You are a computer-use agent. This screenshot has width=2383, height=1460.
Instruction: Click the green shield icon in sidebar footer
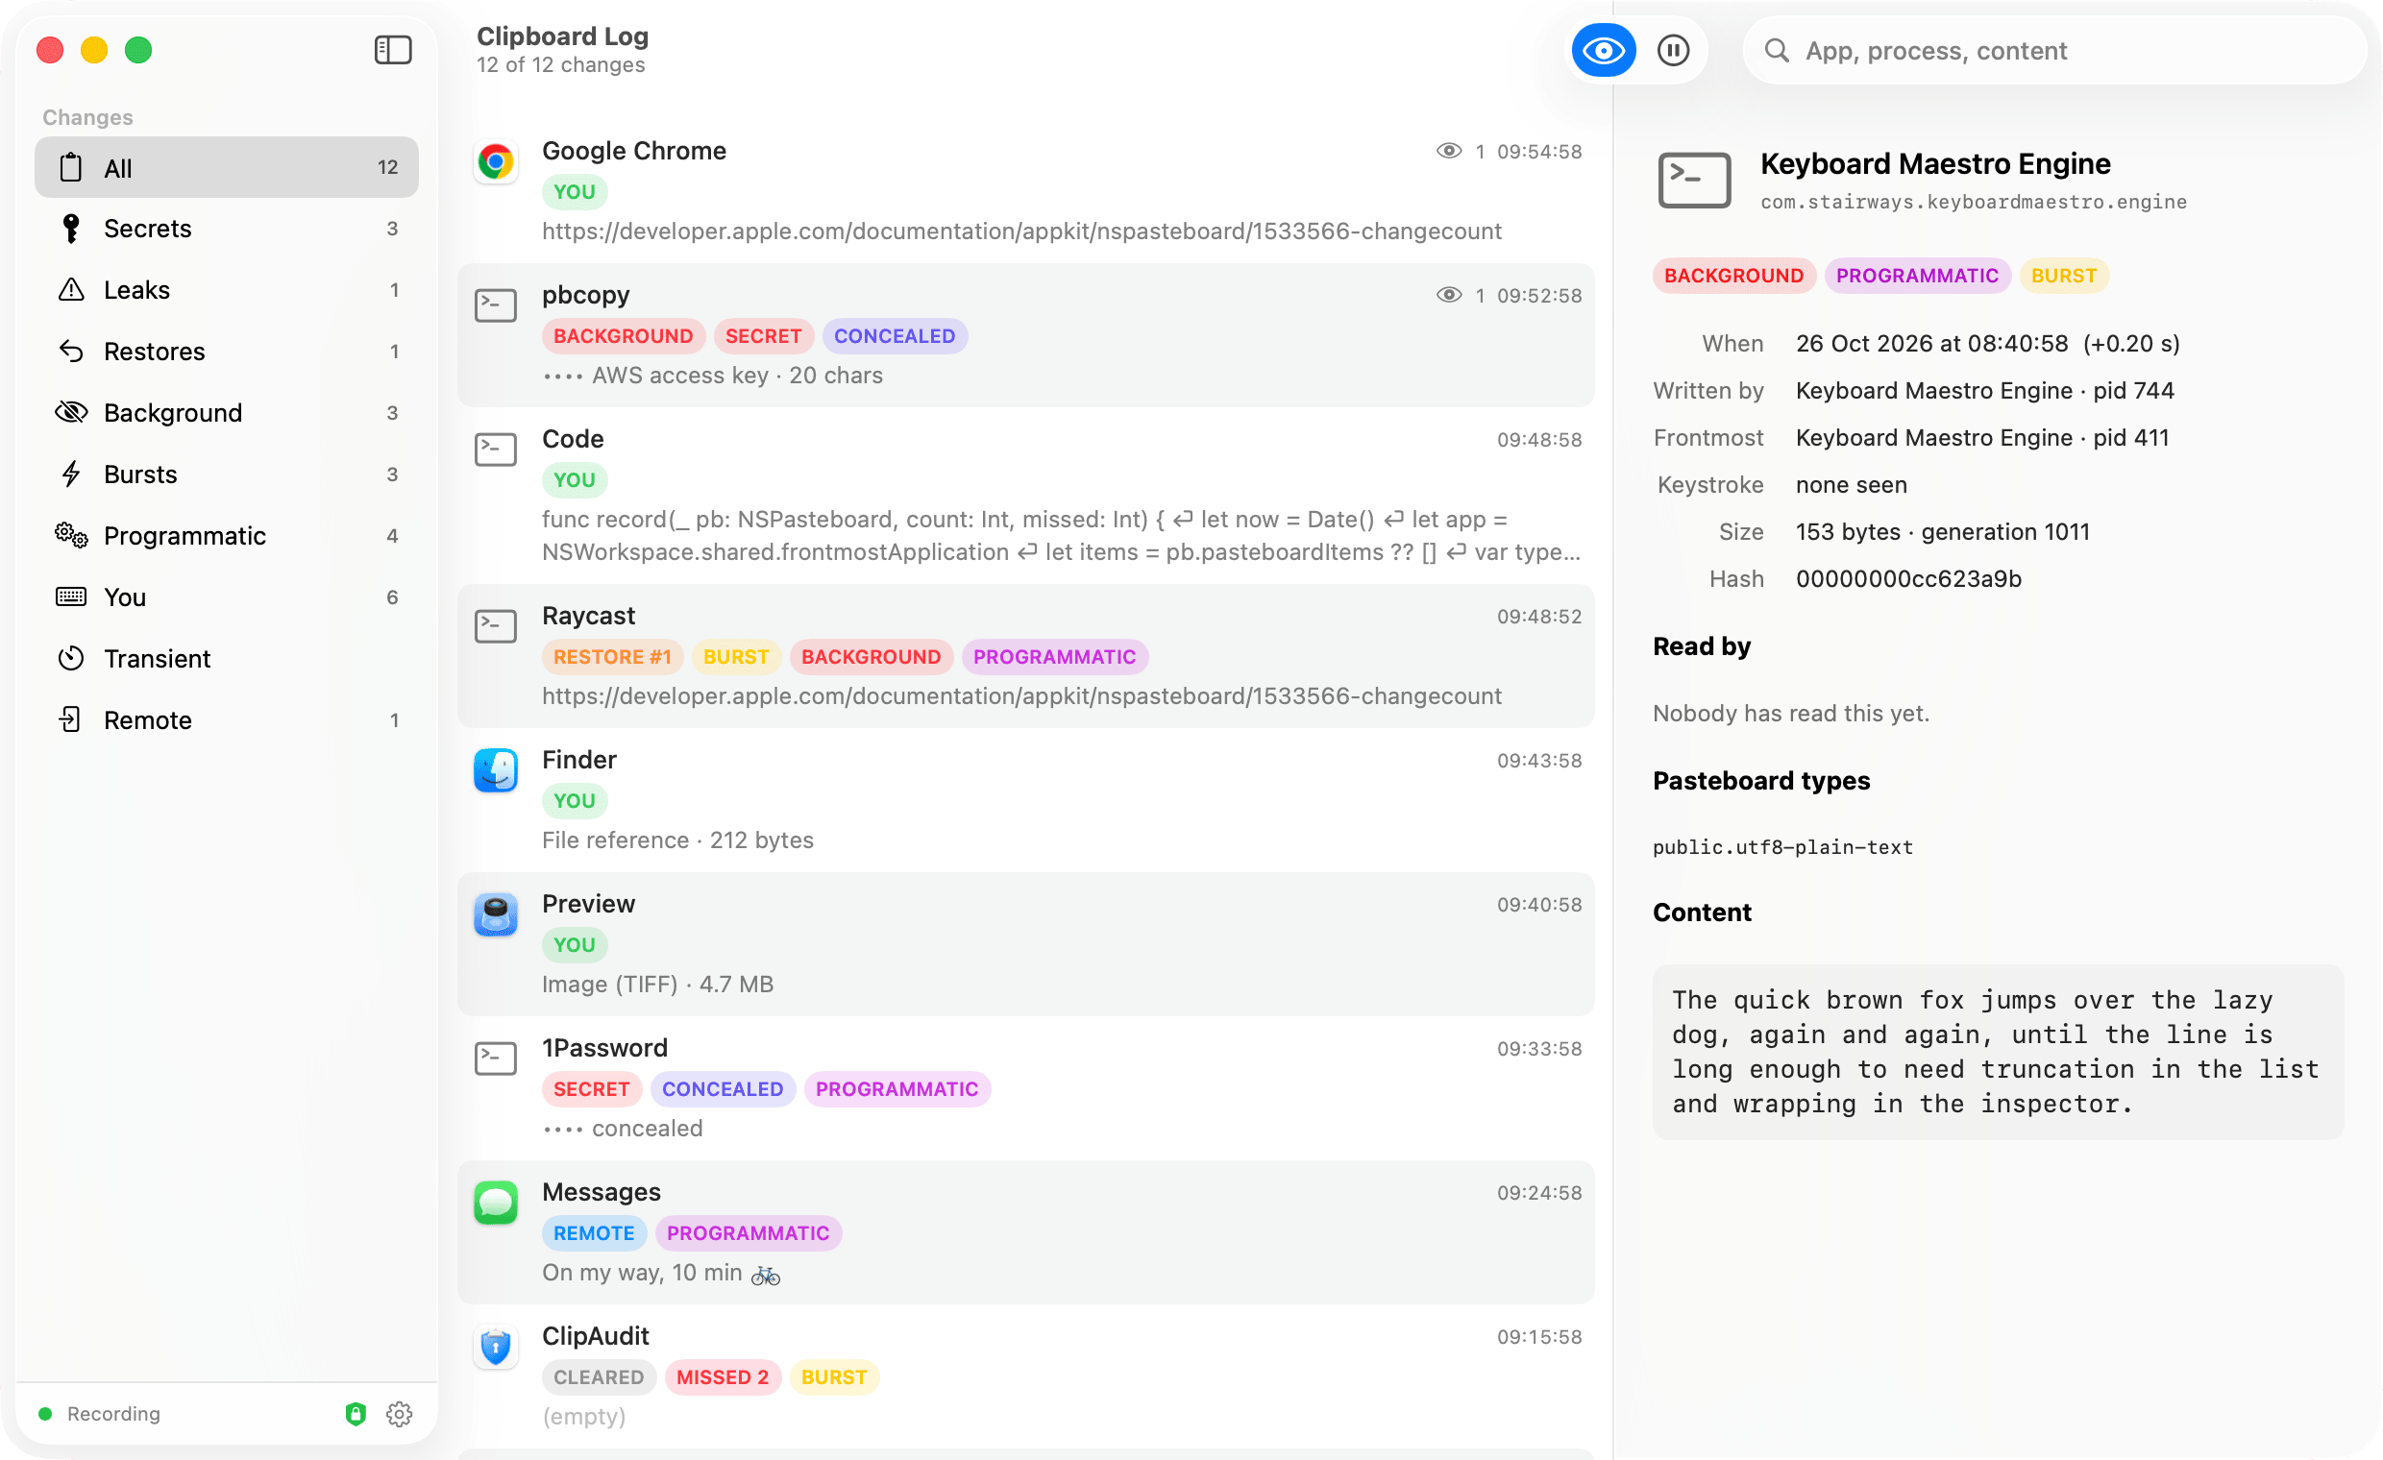coord(356,1414)
